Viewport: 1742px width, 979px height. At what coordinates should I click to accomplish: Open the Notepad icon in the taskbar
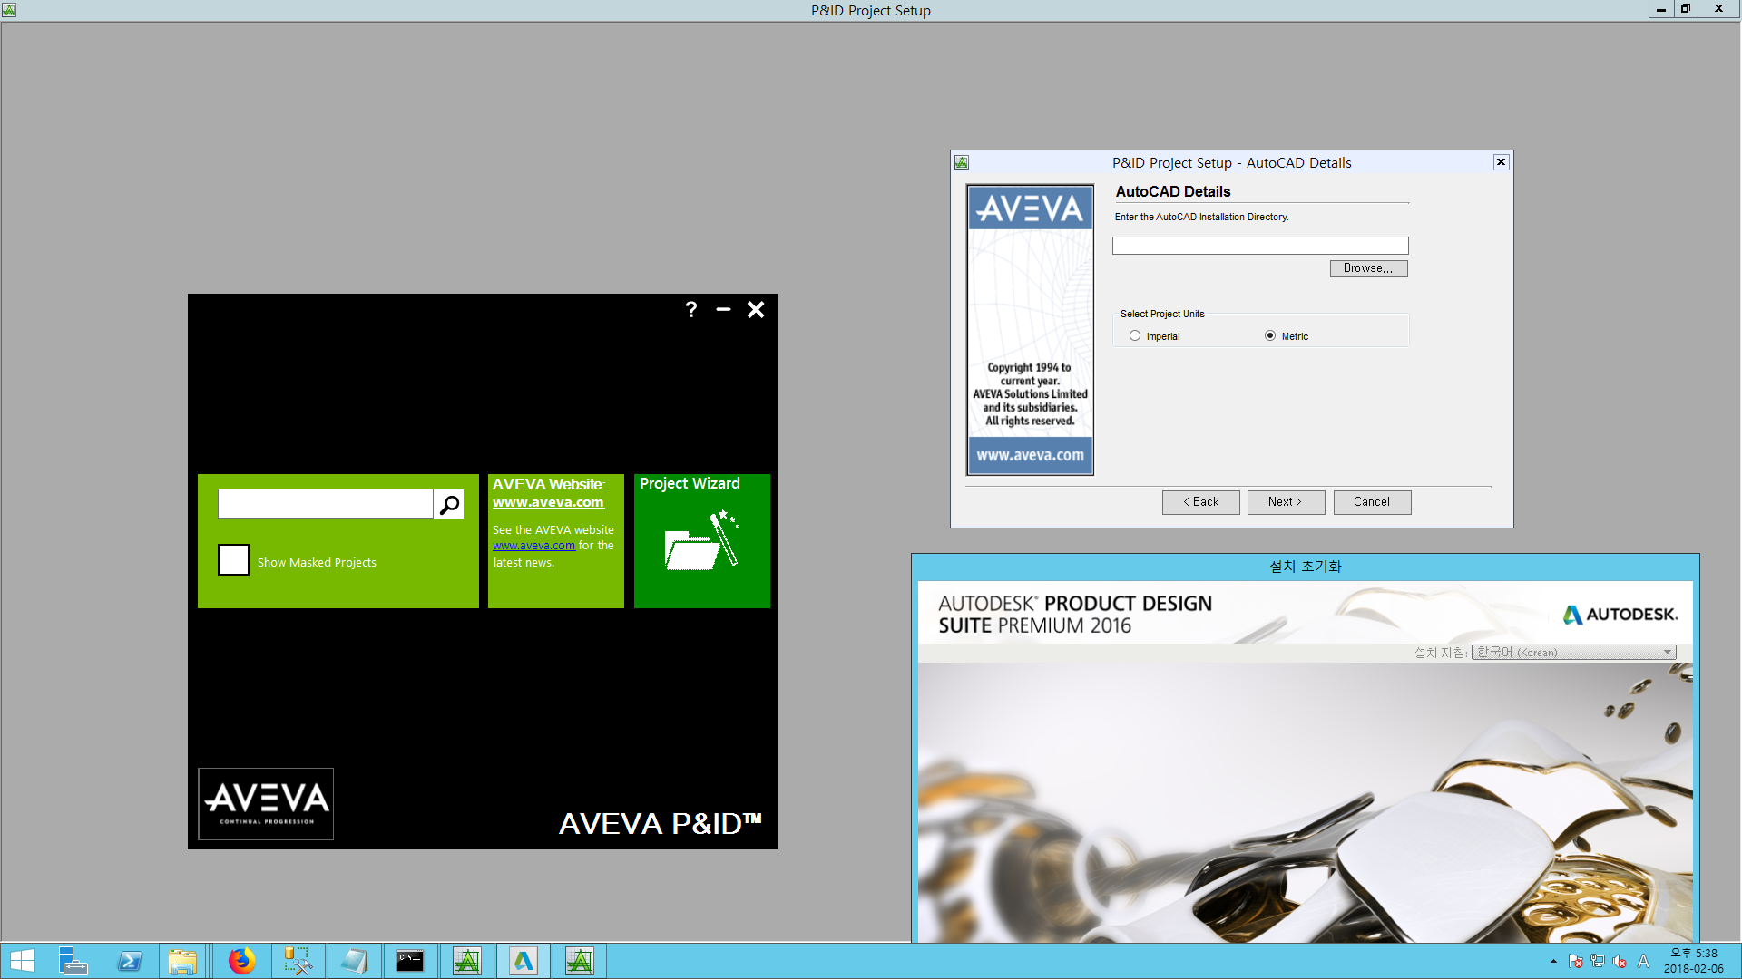click(354, 961)
